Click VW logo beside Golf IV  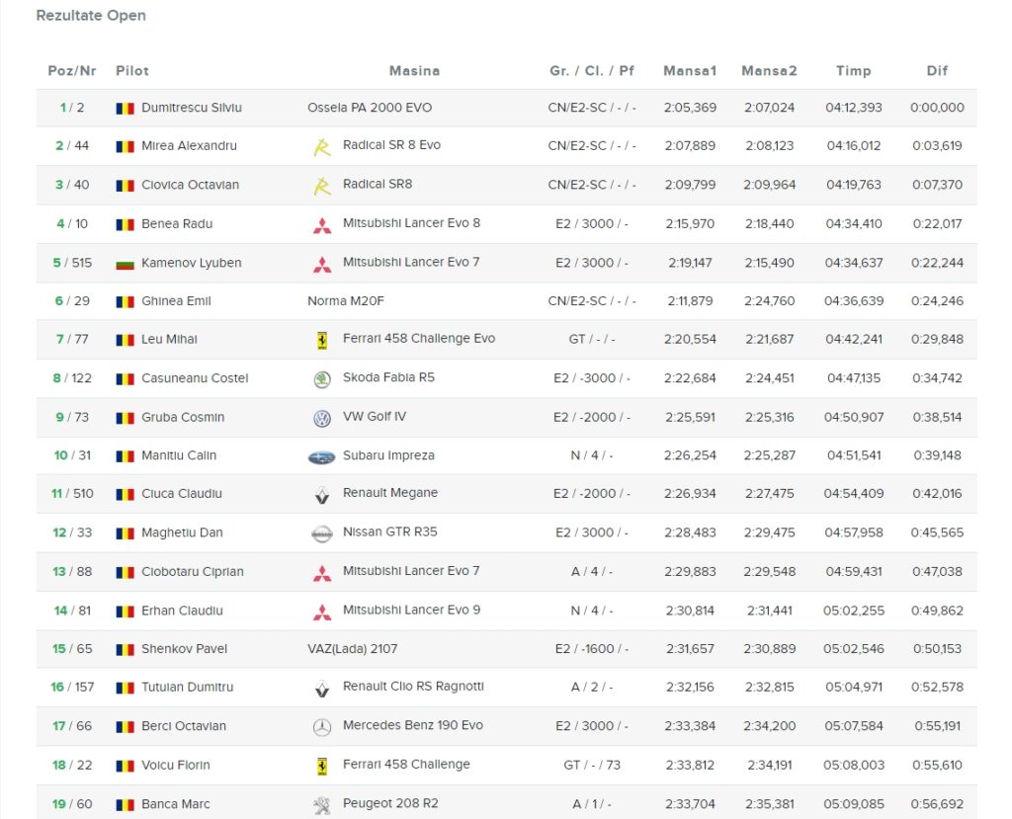(x=321, y=418)
